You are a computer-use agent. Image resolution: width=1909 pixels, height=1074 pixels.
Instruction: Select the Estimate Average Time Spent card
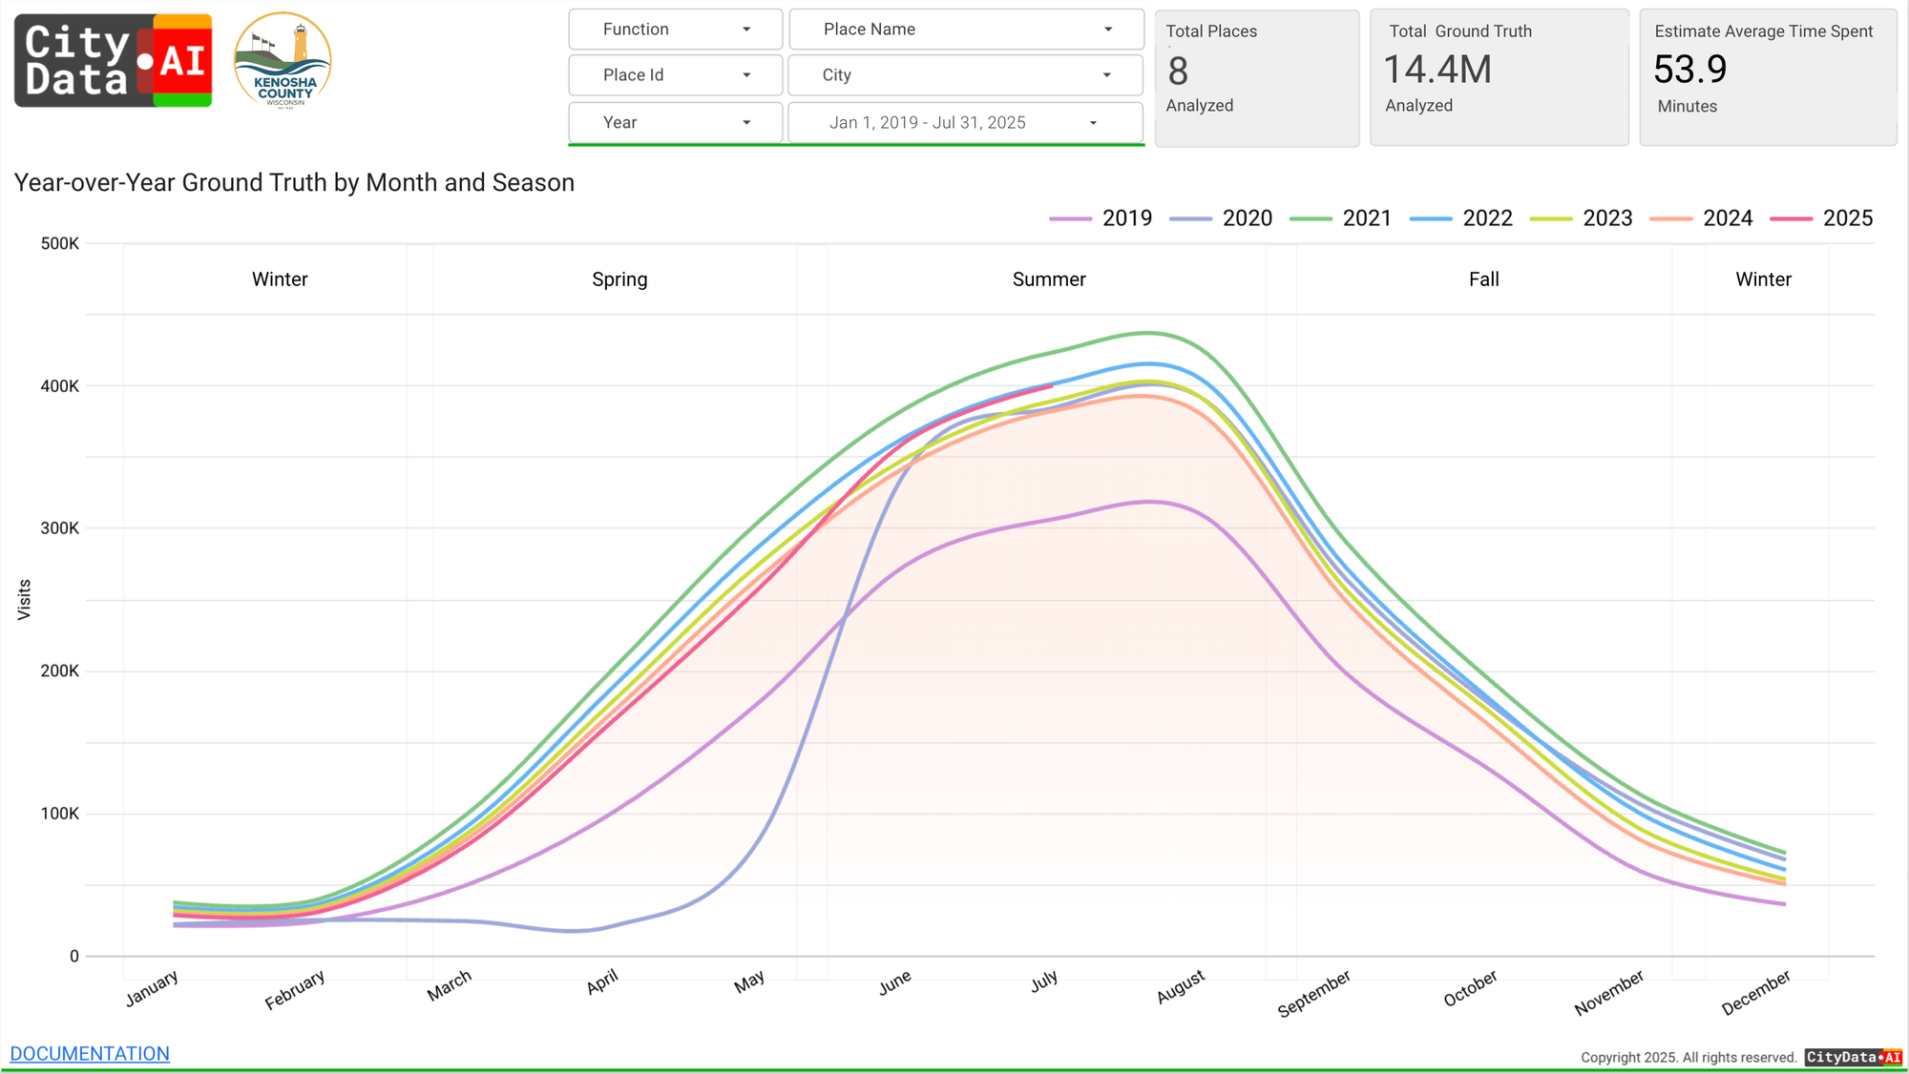[x=1768, y=77]
